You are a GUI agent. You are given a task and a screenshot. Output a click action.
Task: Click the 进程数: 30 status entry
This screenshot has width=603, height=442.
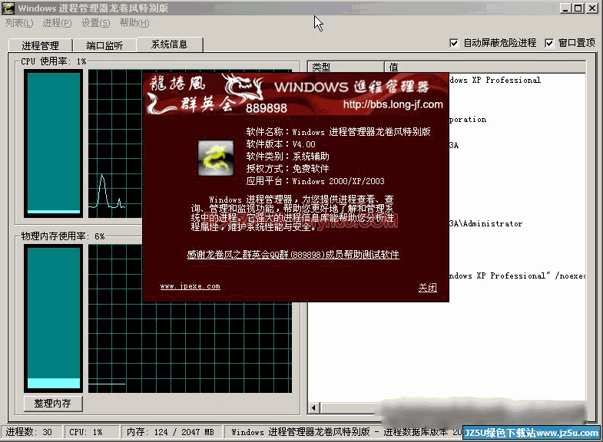[31, 432]
